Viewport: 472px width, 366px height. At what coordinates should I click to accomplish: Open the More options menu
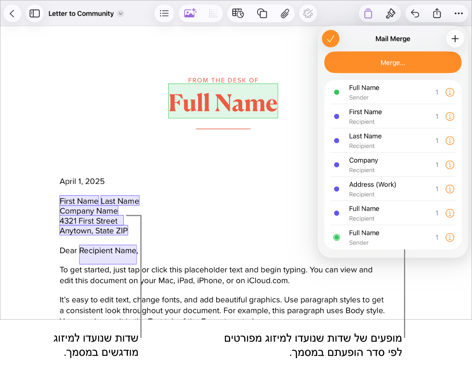(x=459, y=13)
